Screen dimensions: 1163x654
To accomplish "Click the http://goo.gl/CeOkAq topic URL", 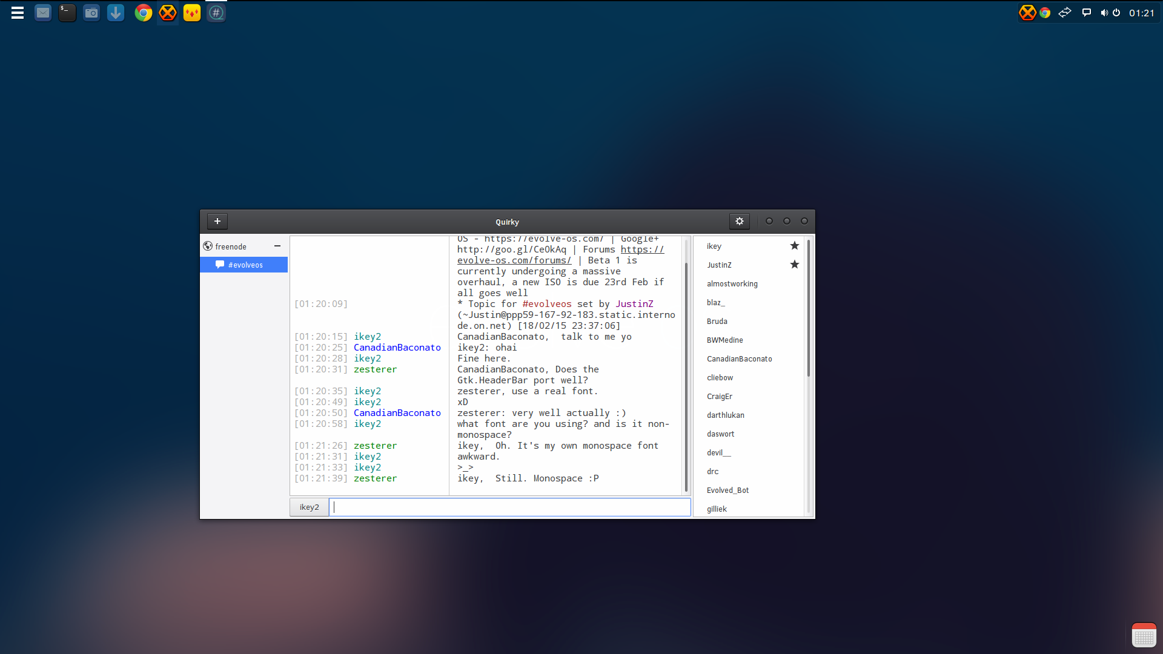I will click(512, 249).
